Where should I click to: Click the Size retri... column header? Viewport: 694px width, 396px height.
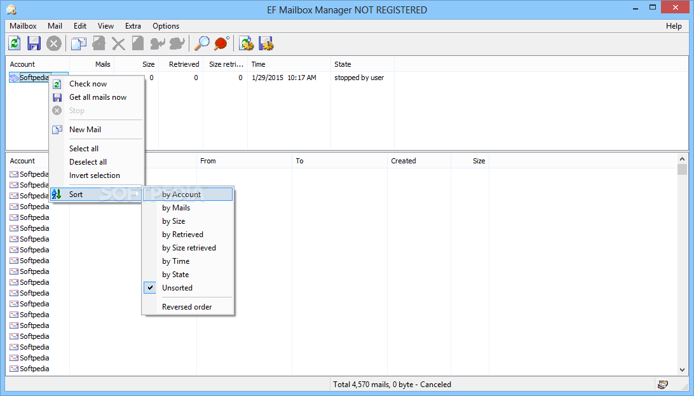coord(225,64)
